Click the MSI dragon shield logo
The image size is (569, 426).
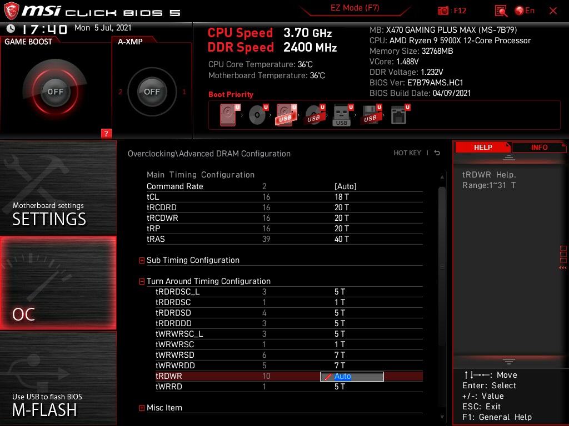tap(11, 11)
